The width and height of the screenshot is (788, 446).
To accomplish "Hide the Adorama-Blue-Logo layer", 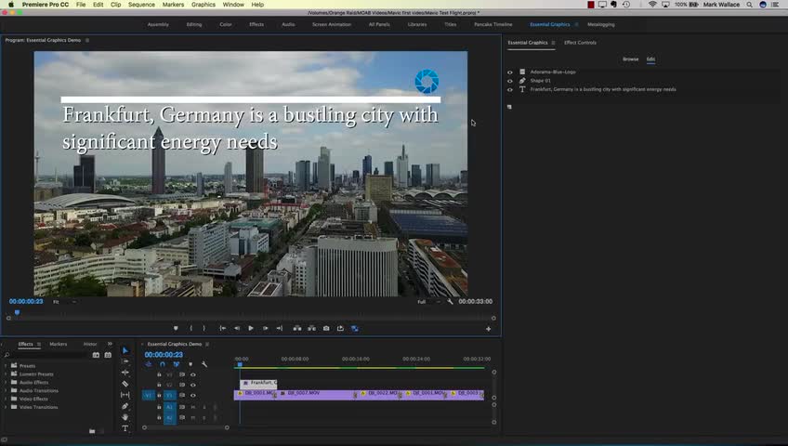I will (x=509, y=72).
